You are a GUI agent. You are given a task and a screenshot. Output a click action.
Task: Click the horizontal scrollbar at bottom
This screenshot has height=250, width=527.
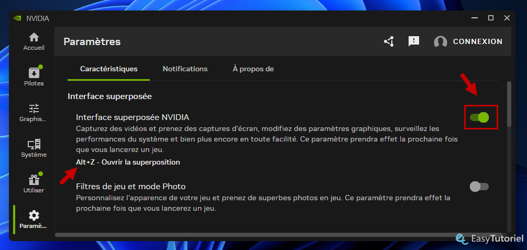[x=279, y=234]
